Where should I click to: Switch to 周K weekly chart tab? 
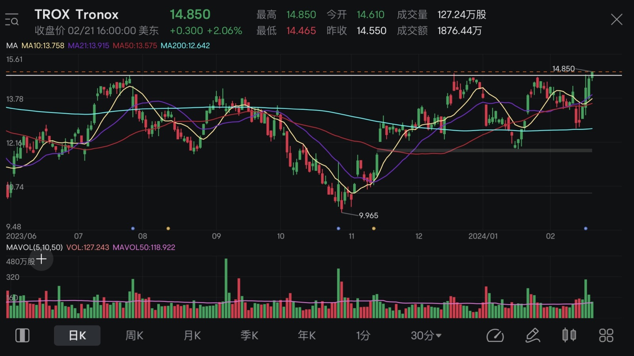click(134, 335)
